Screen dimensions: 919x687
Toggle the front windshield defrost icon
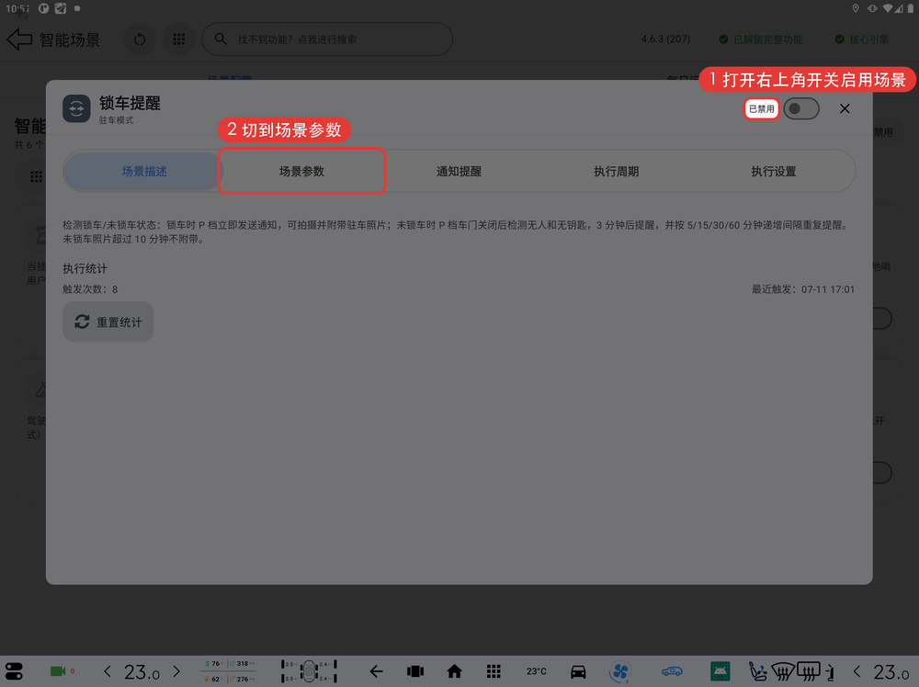[x=782, y=671]
